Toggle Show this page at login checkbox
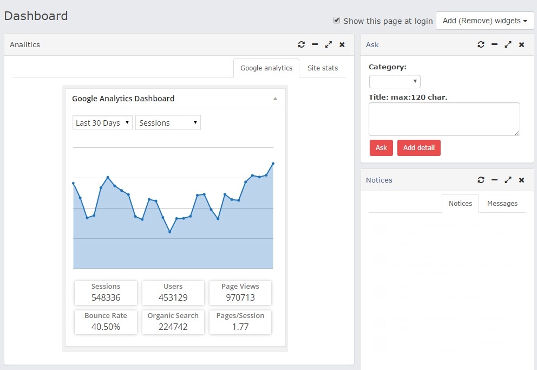Screen dimensions: 537x370 coord(337,21)
